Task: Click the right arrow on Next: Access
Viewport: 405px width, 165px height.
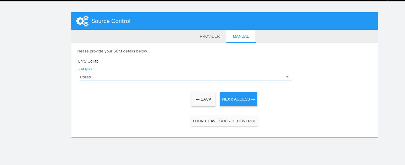Action: 253,99
